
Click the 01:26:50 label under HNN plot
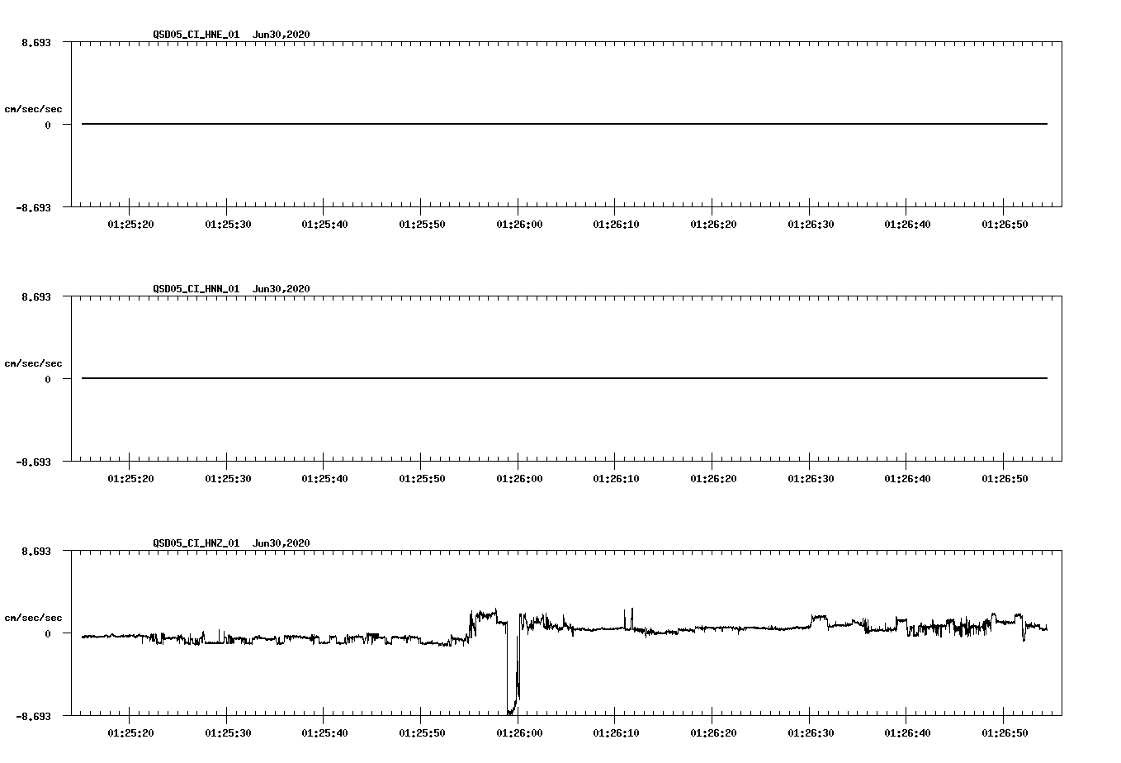(1003, 478)
